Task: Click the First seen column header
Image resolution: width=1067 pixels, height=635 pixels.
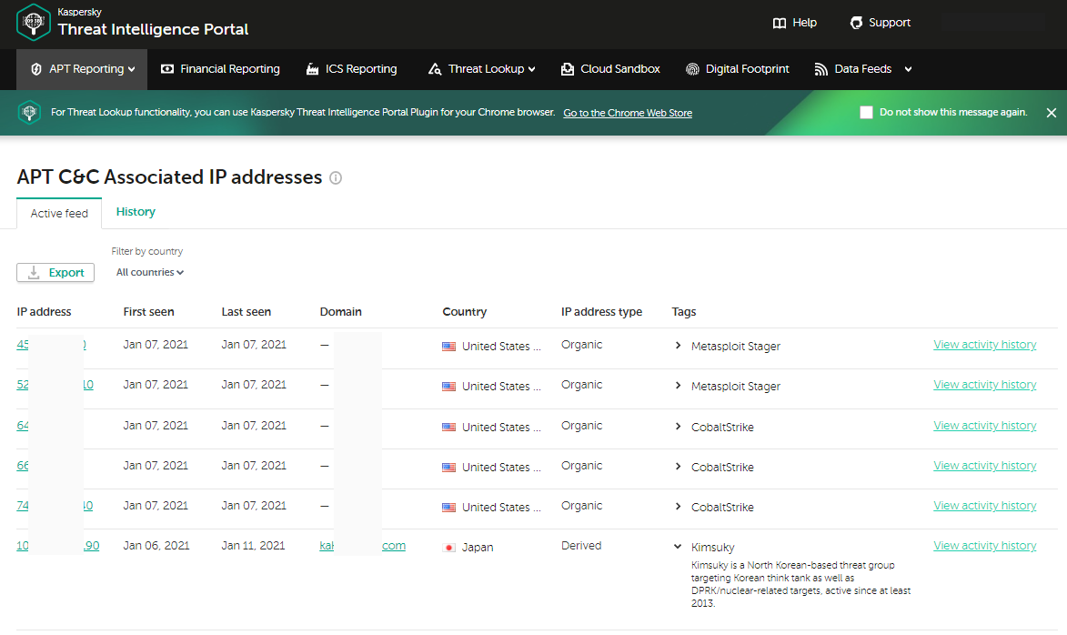Action: (148, 312)
